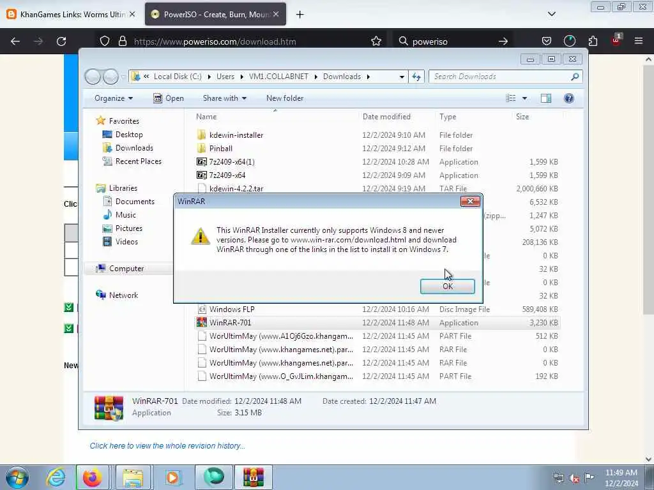The width and height of the screenshot is (654, 490).
Task: Sort by Date modified column
Action: coord(386,117)
